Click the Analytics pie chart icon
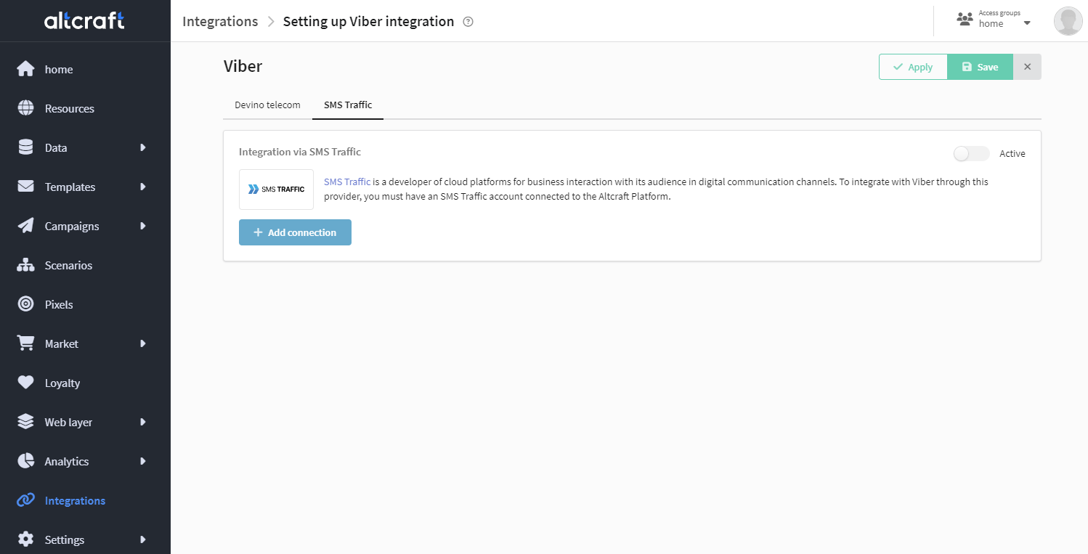1088x554 pixels. [x=26, y=461]
